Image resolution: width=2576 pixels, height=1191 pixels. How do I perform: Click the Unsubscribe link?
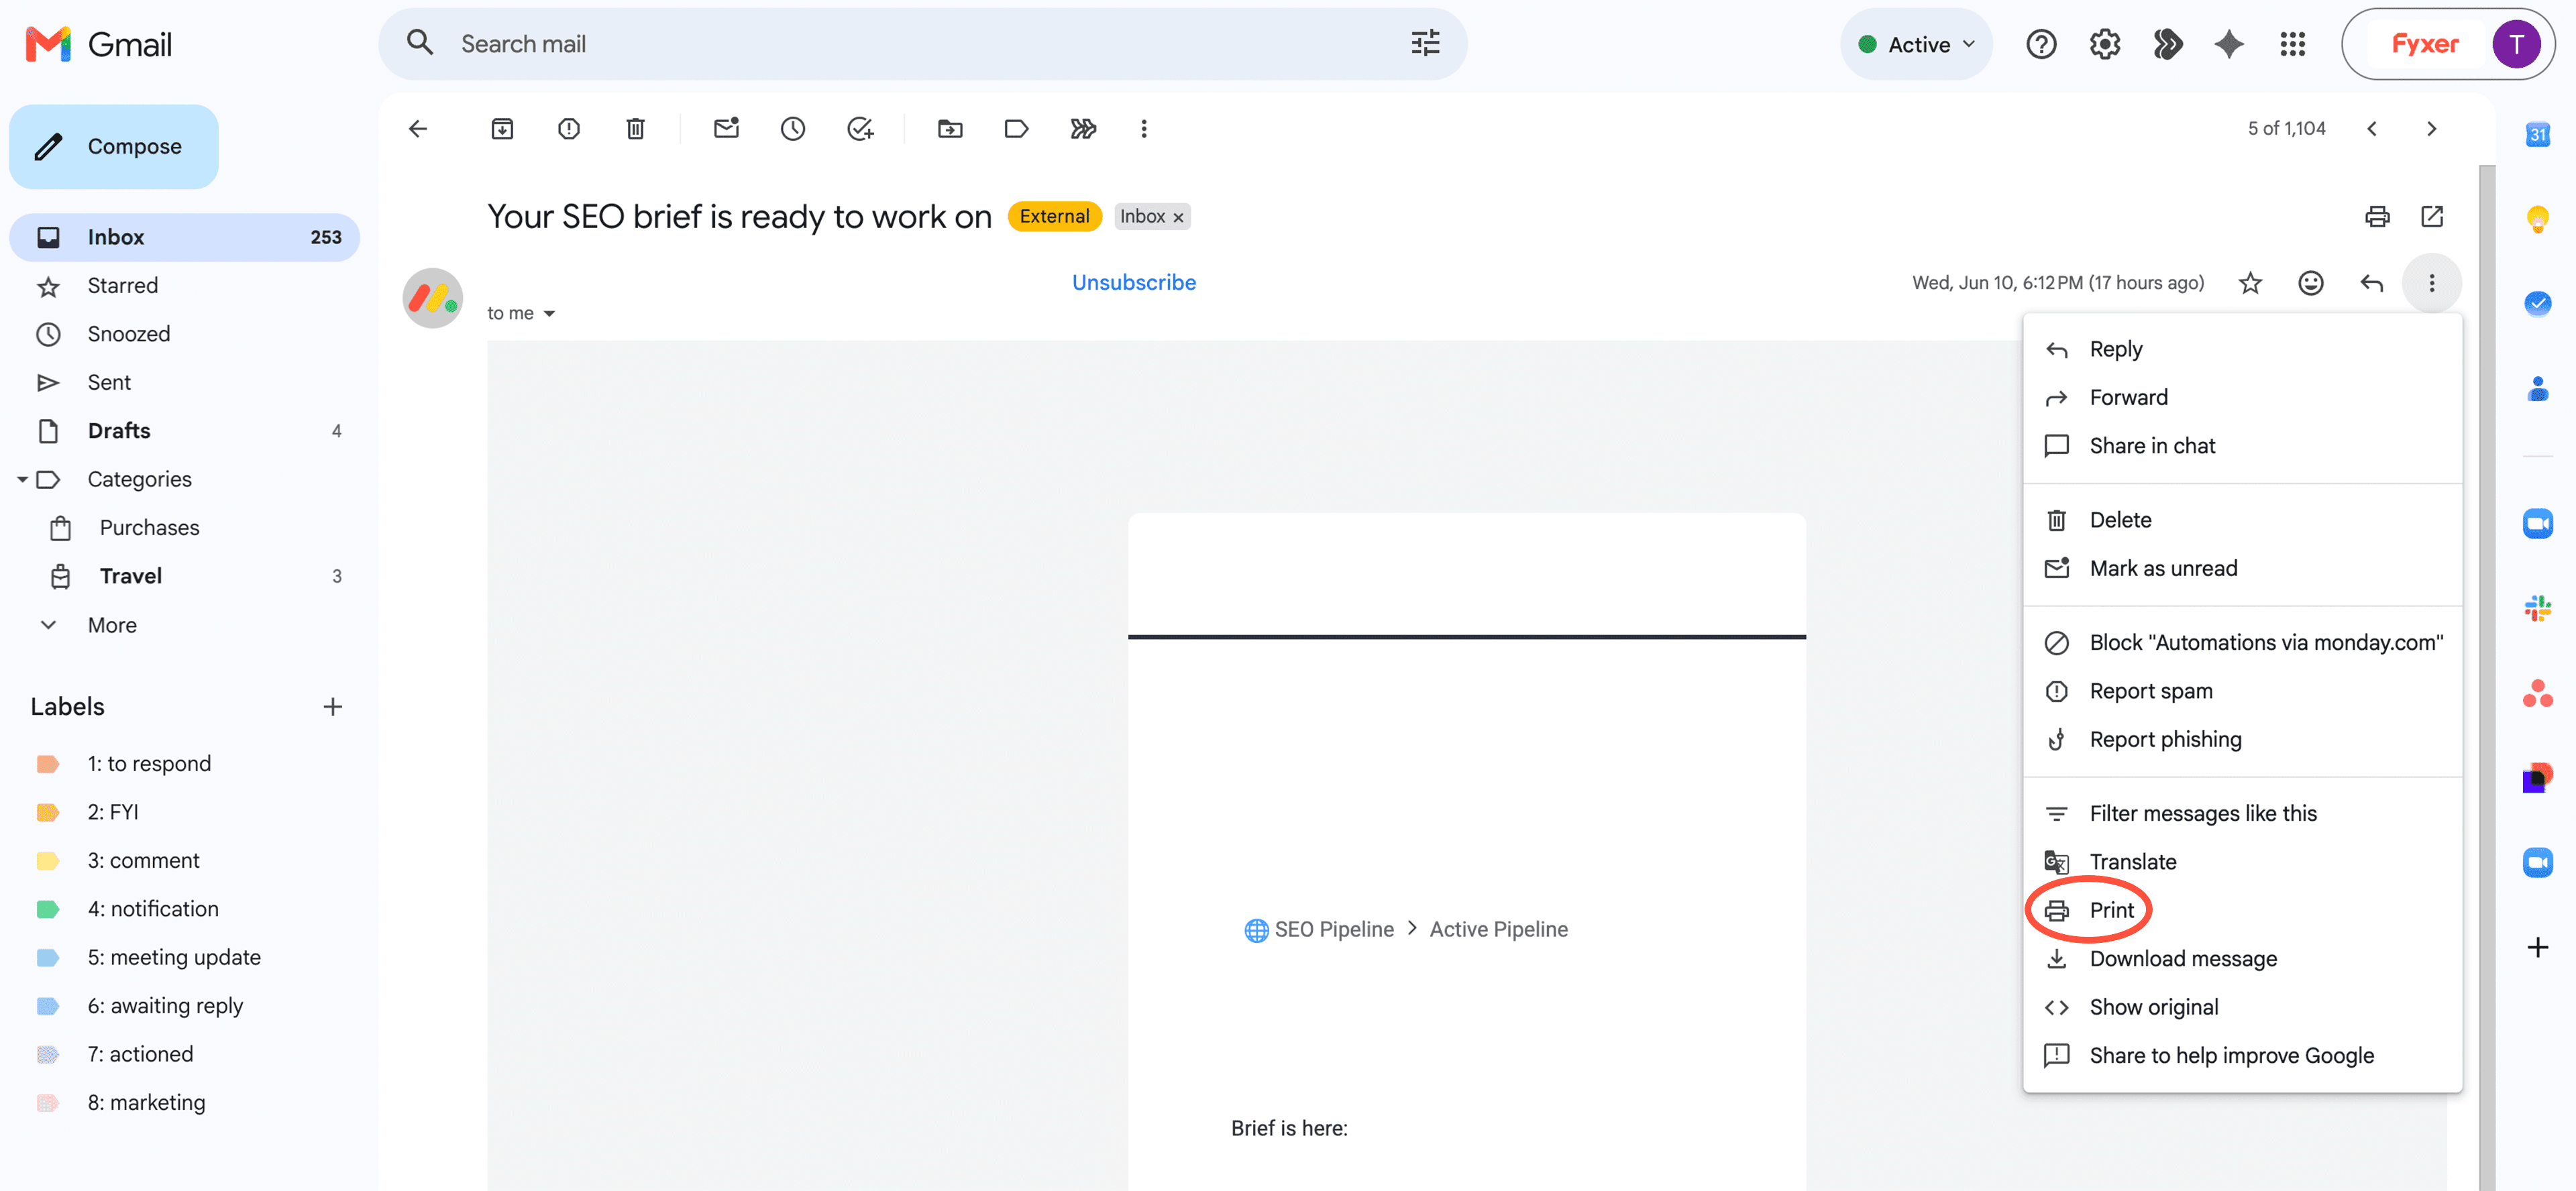pyautogui.click(x=1133, y=283)
